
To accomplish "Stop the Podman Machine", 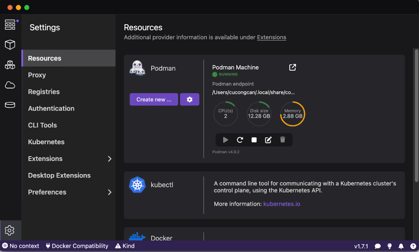I will [254, 140].
